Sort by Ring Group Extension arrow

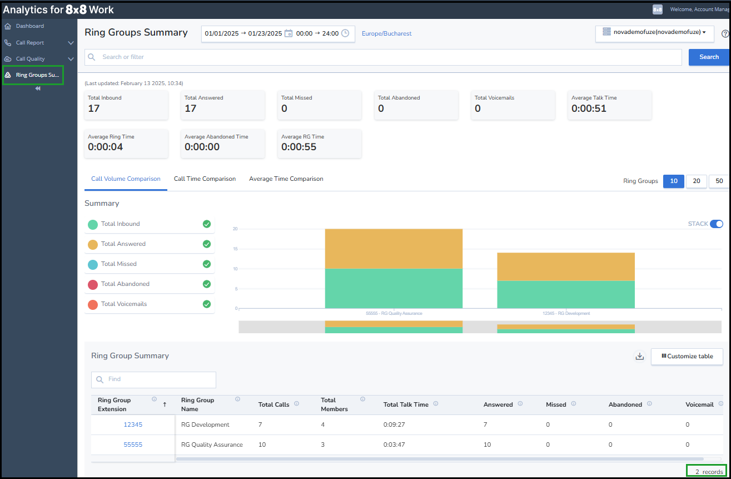[165, 404]
